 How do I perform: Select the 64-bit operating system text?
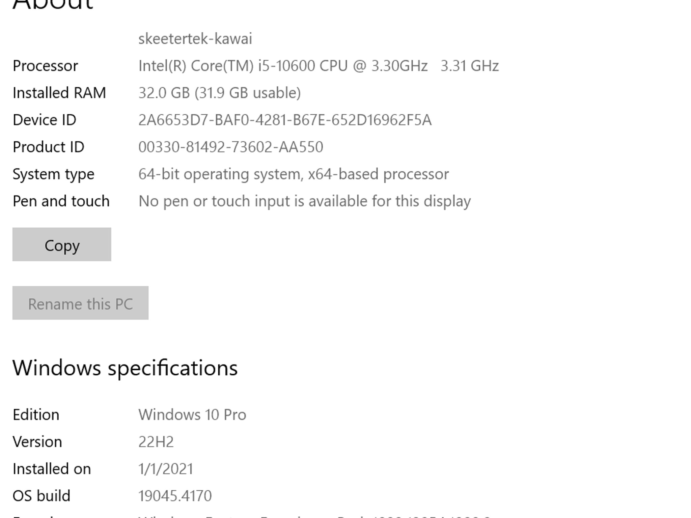pyautogui.click(x=294, y=173)
